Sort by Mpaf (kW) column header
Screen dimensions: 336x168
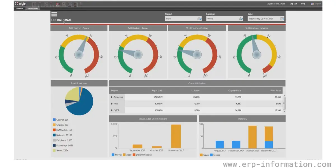coord(157,90)
